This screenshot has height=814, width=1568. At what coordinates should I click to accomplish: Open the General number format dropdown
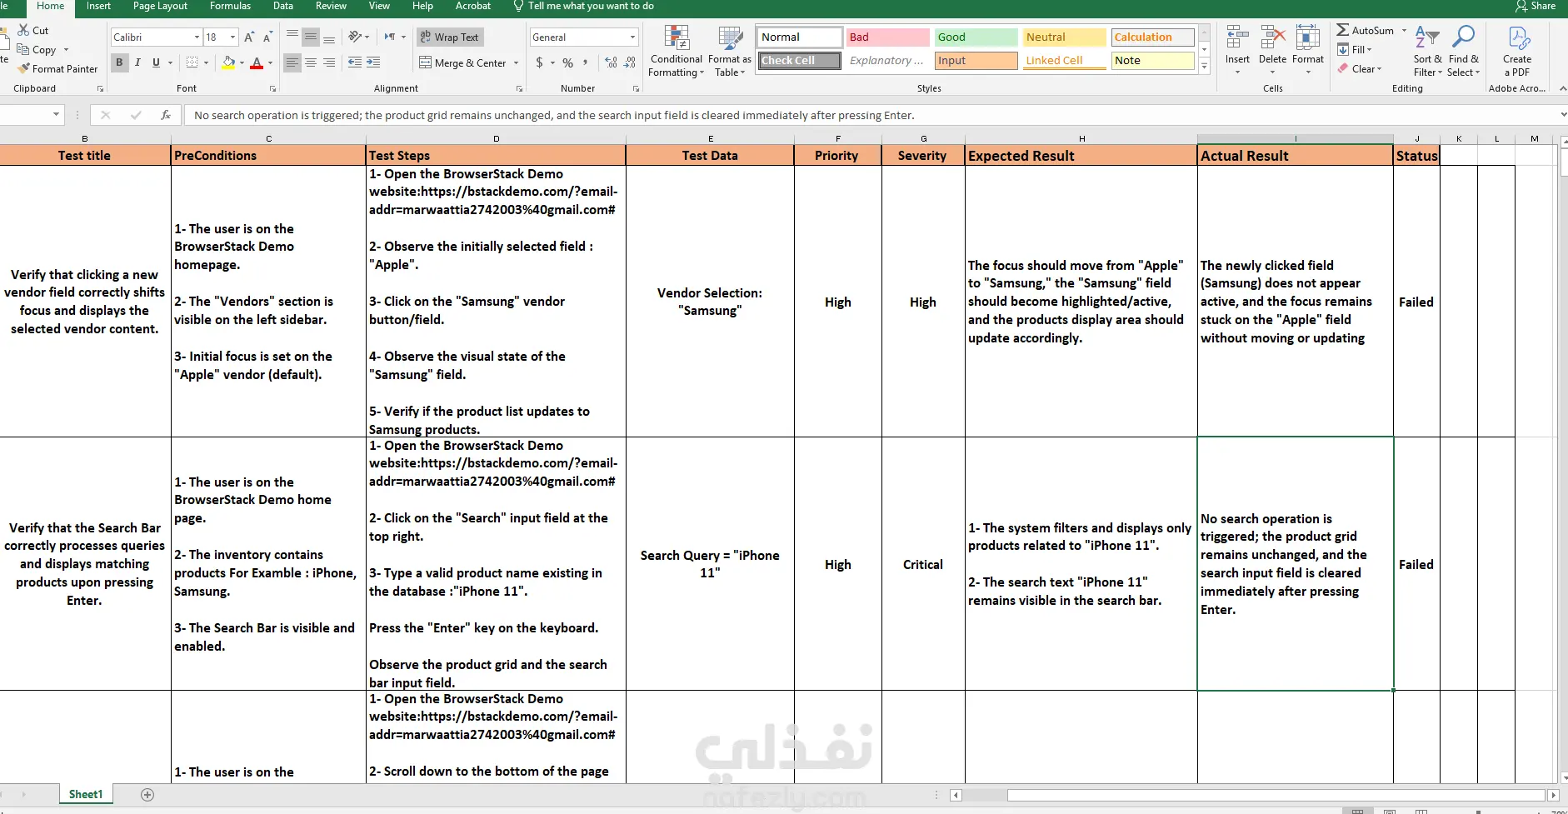pos(632,37)
